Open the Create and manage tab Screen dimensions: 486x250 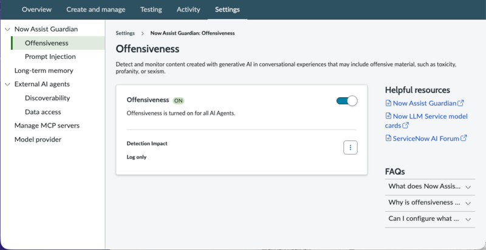coord(96,10)
